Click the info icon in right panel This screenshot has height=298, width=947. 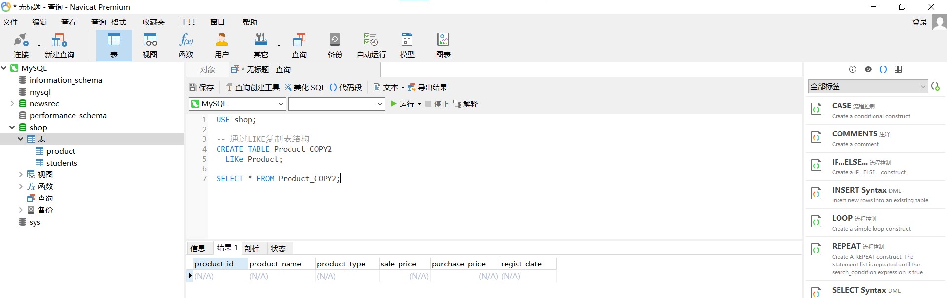tap(853, 69)
